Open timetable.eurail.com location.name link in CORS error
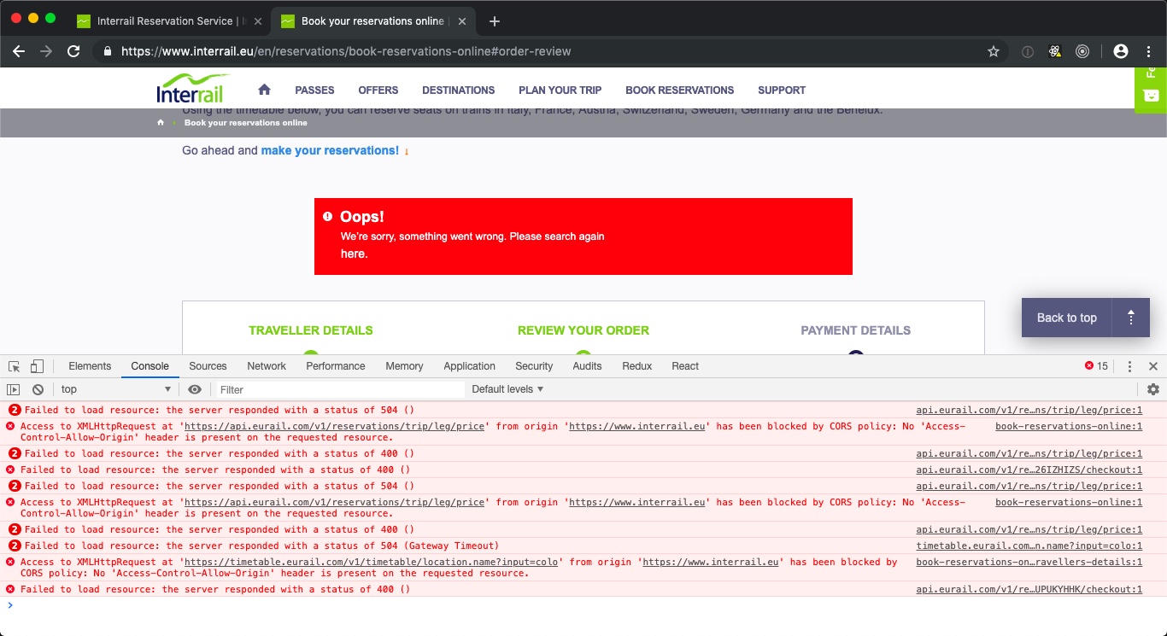1167x636 pixels. (372, 562)
